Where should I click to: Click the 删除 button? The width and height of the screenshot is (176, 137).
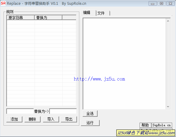point(33,119)
